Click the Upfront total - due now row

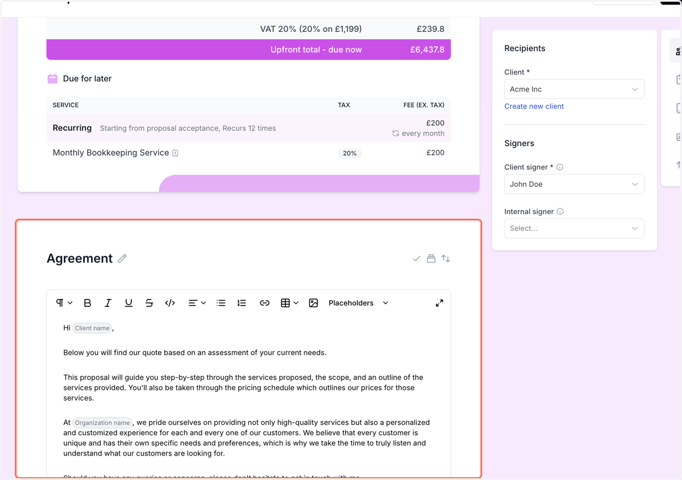click(x=248, y=49)
